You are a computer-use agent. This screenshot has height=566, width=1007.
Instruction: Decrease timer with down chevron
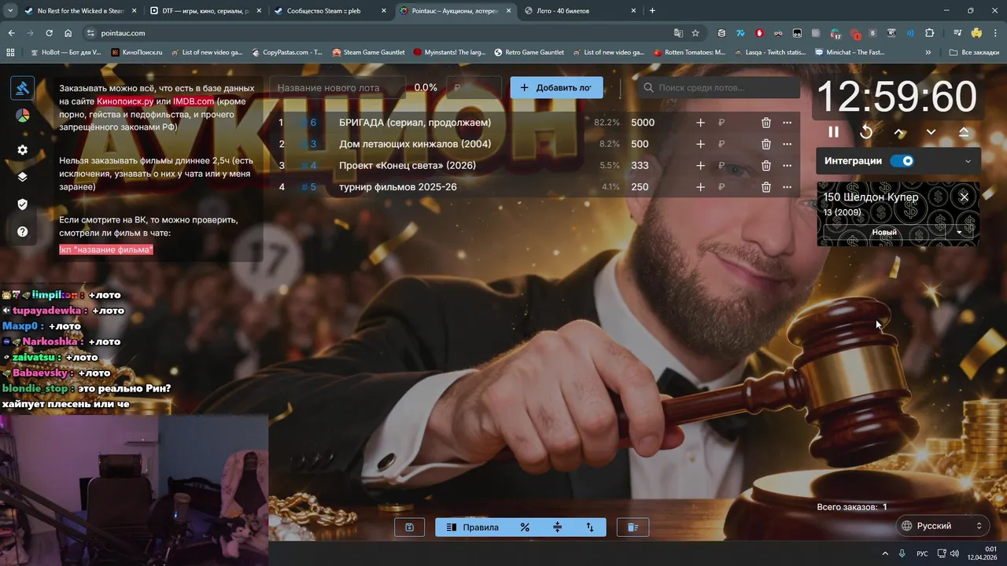931,132
